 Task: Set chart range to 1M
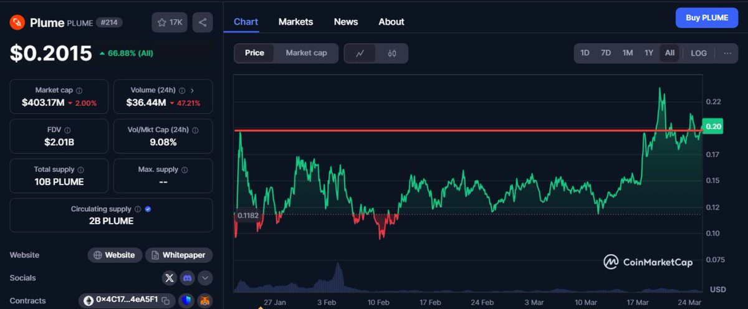628,53
